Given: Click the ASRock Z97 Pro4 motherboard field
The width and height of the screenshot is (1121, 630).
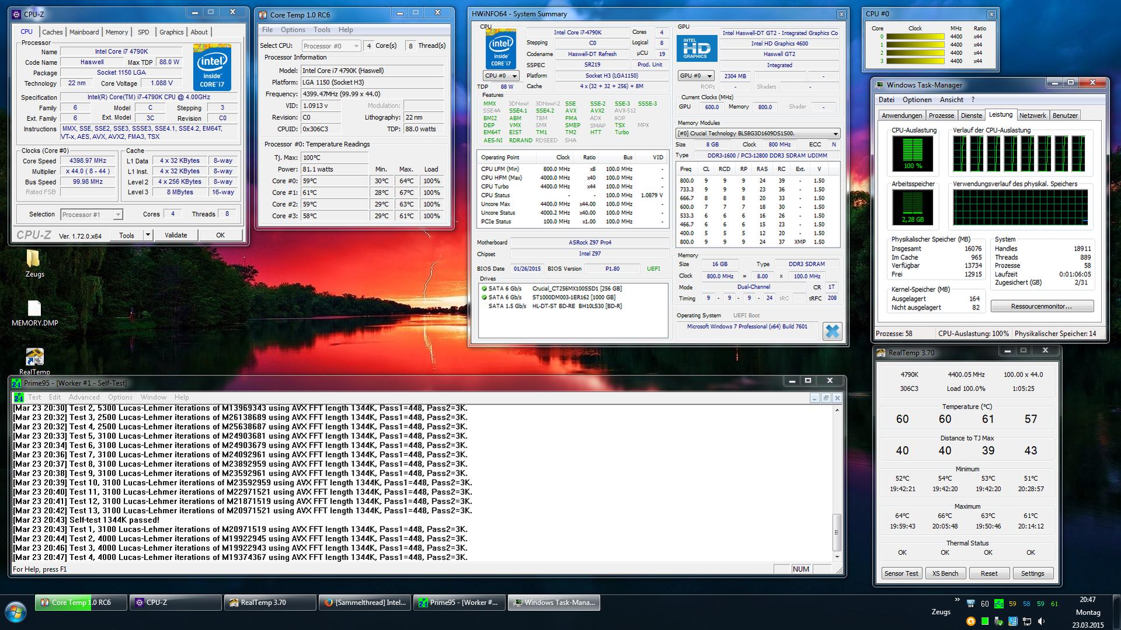Looking at the screenshot, I should [589, 242].
